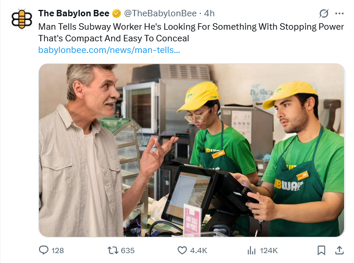The image size is (354, 263).
Task: Open The Babylon Bee profile avatar
Action: coord(20,20)
